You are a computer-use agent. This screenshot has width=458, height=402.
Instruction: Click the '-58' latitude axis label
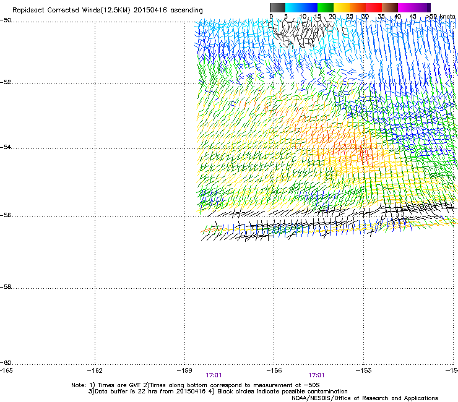pyautogui.click(x=6, y=287)
